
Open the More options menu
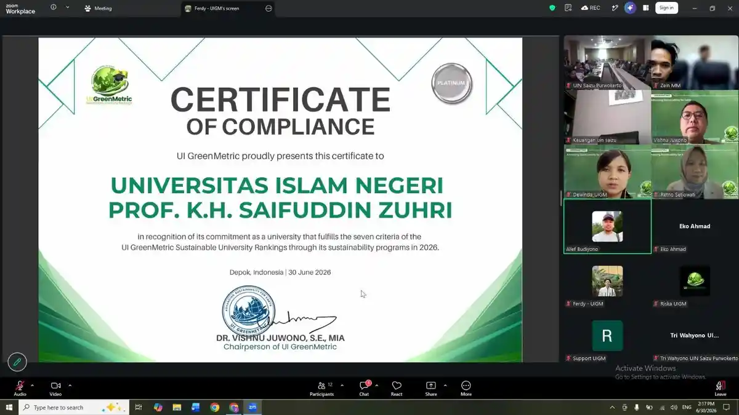coord(466,388)
